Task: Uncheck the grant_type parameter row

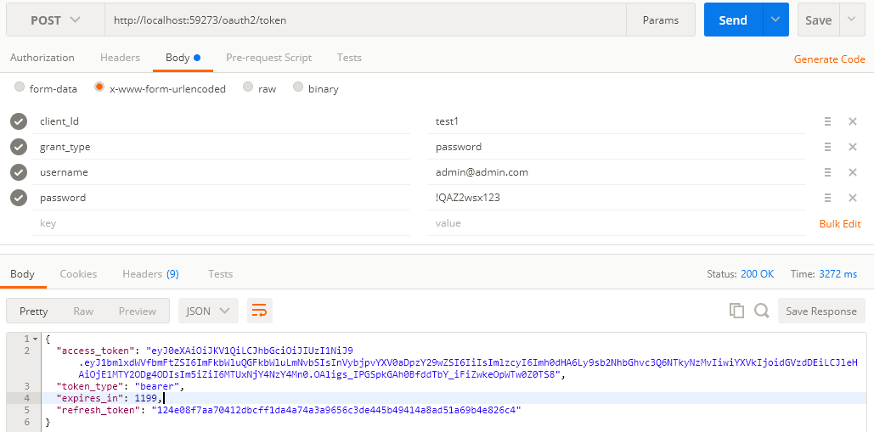Action: coord(19,147)
